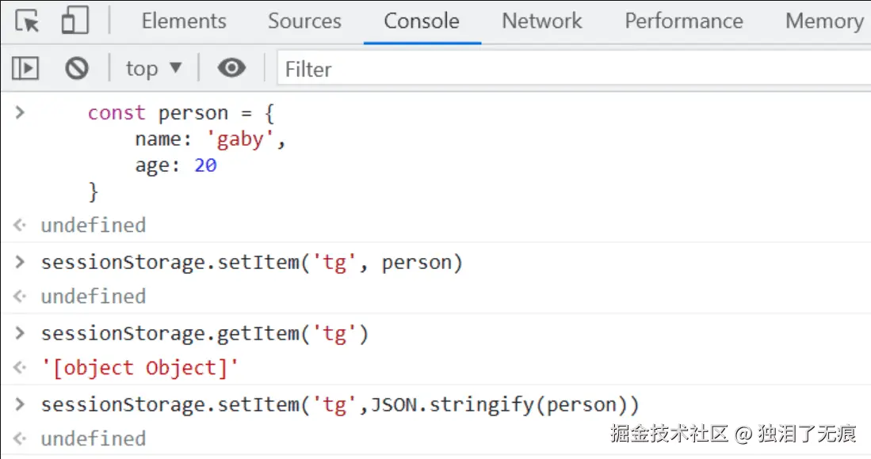This screenshot has height=459, width=871.
Task: Click the JSON.stringify(person) command line
Action: [x=339, y=405]
